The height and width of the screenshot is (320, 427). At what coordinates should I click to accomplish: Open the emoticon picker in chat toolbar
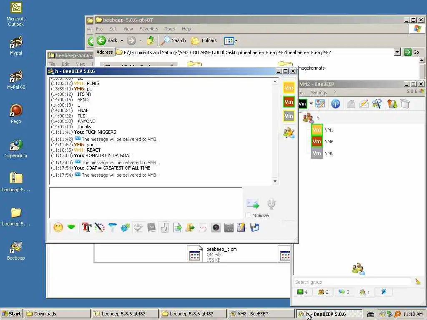pos(58,227)
